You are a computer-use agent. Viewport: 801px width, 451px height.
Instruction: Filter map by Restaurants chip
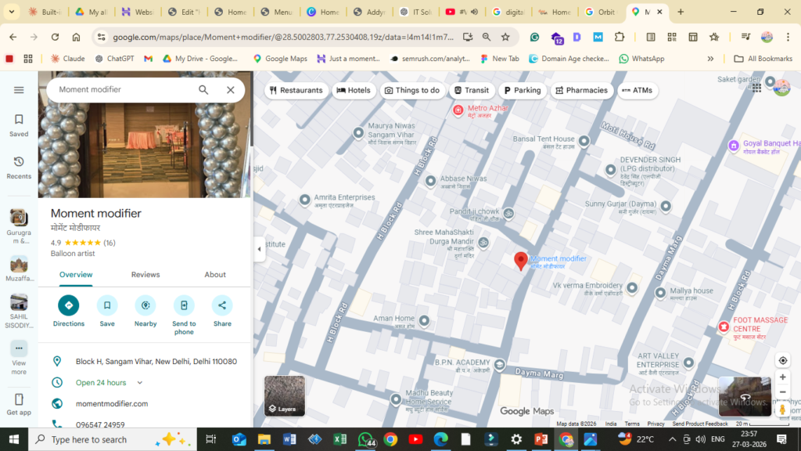[296, 90]
